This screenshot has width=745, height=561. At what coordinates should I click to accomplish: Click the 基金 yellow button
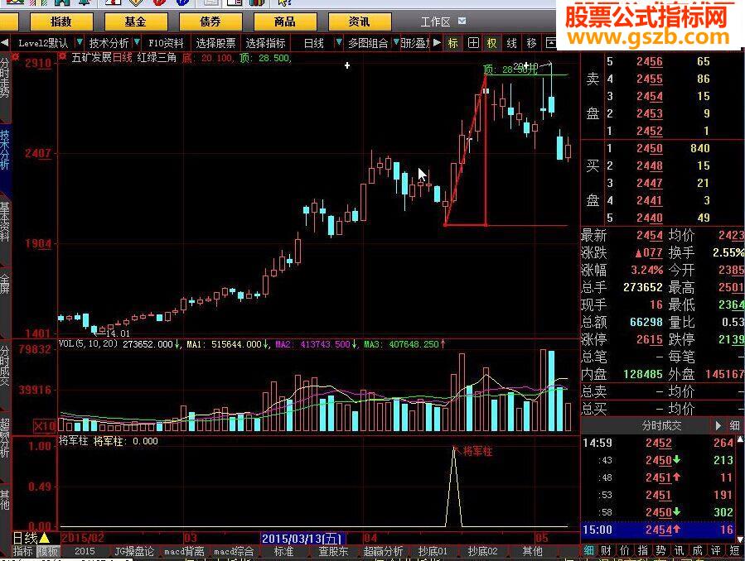[x=136, y=22]
